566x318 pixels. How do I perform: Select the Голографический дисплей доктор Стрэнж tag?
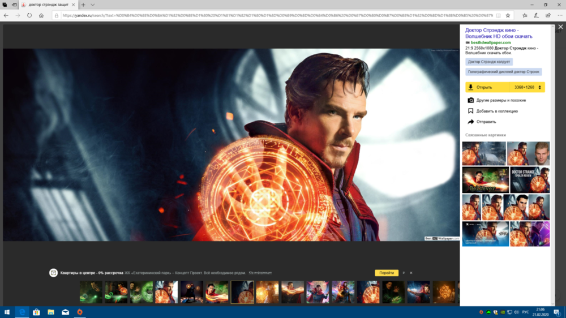[x=503, y=72]
